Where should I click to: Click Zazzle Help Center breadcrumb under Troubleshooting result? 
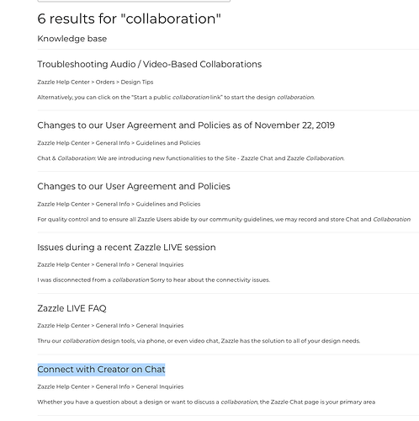(63, 82)
